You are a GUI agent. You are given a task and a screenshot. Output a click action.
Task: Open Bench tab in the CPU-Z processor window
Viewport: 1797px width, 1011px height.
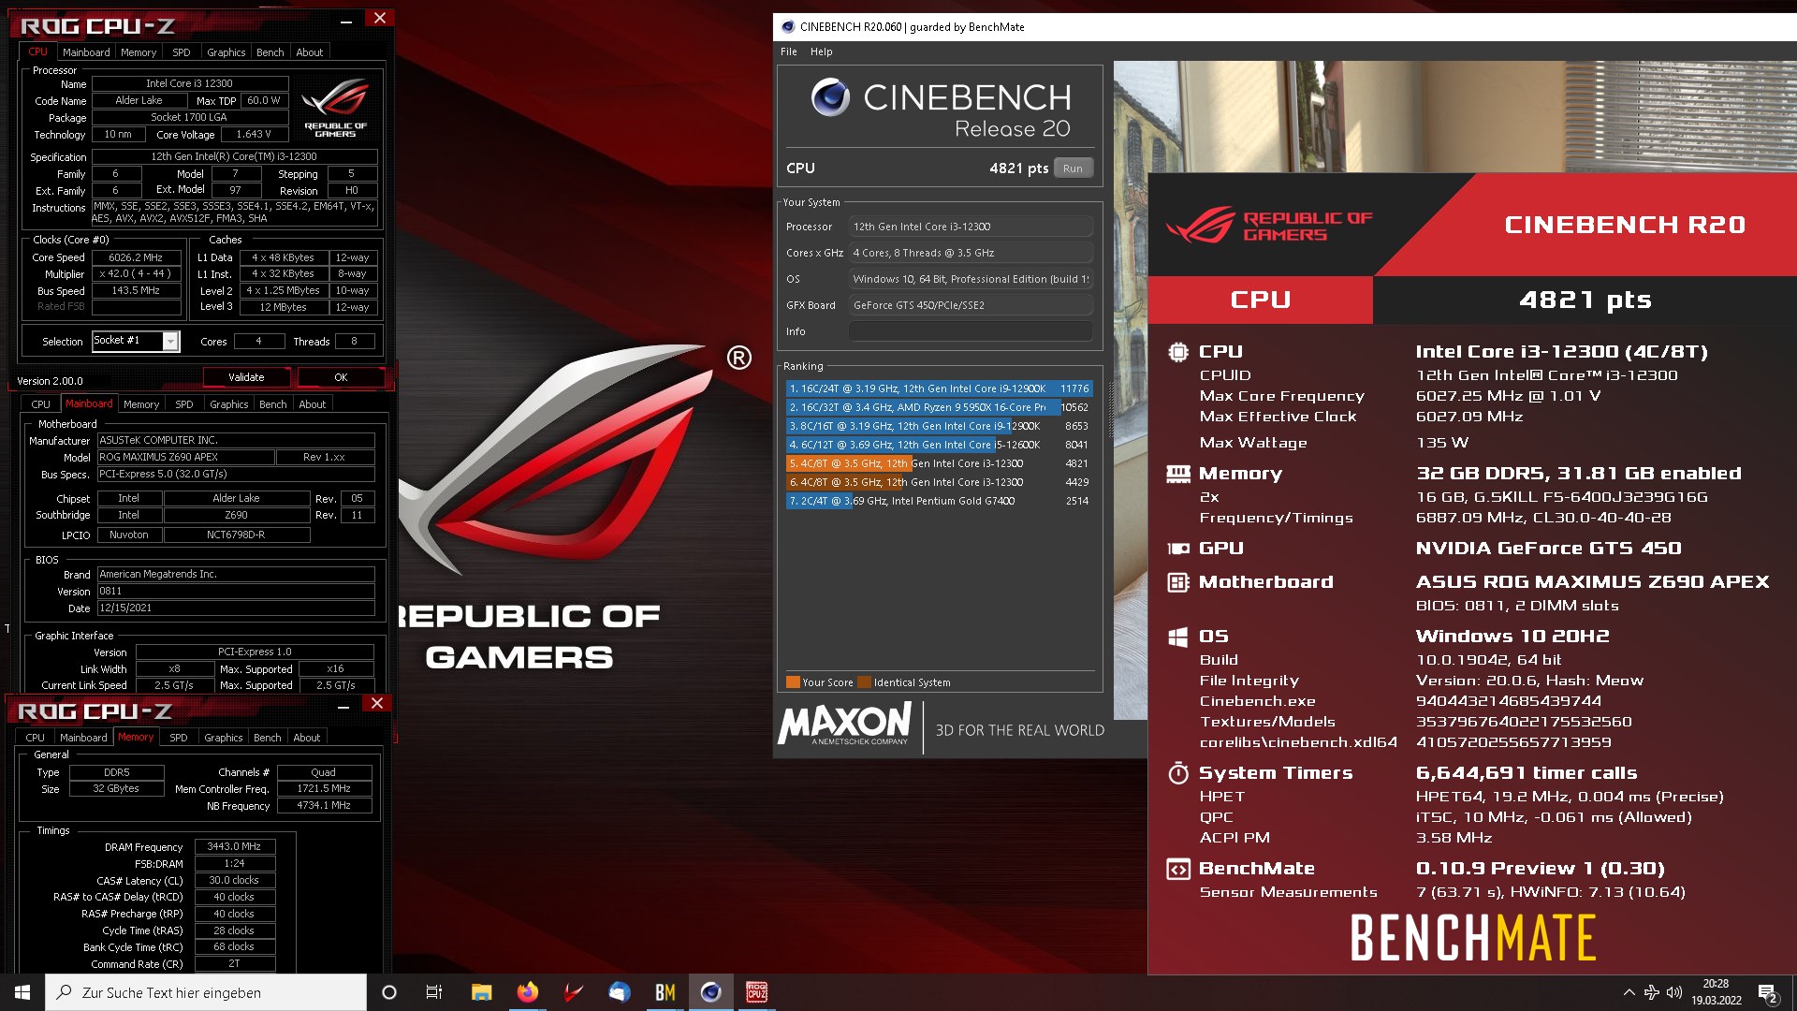(270, 52)
